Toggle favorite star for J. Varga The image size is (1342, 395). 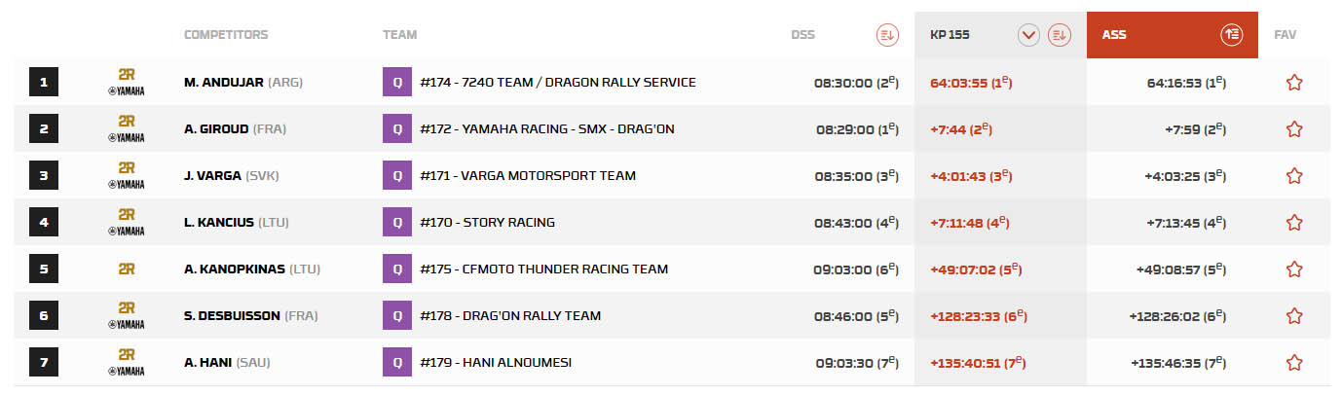[x=1294, y=176]
